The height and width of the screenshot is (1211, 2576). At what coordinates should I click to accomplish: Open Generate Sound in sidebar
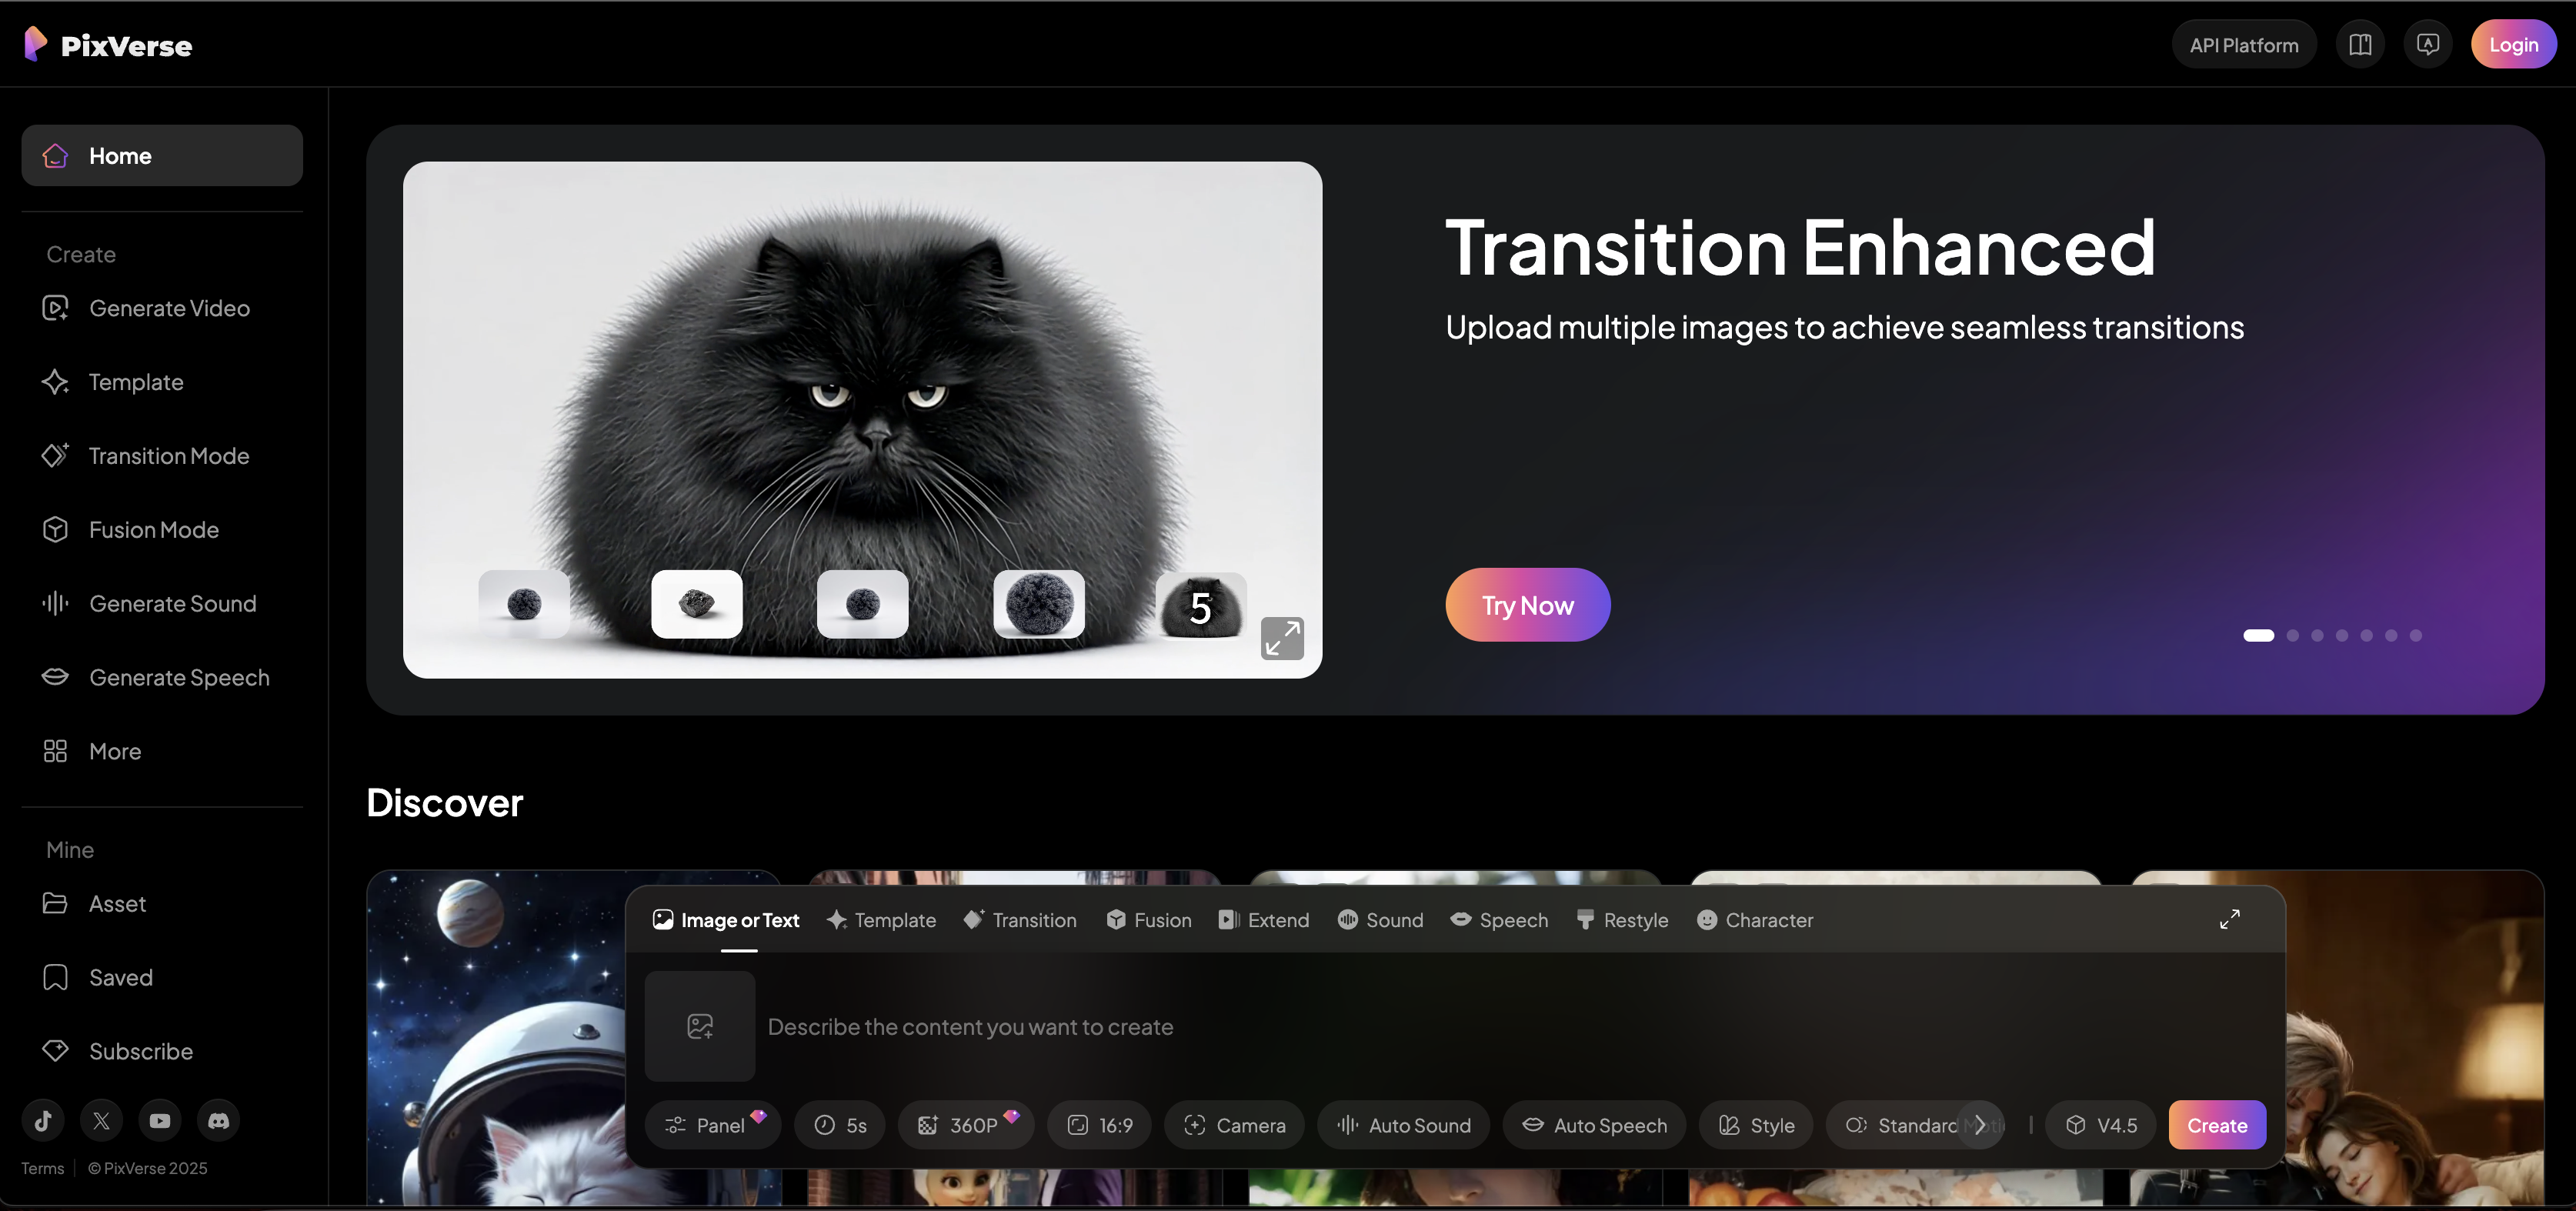[162, 604]
